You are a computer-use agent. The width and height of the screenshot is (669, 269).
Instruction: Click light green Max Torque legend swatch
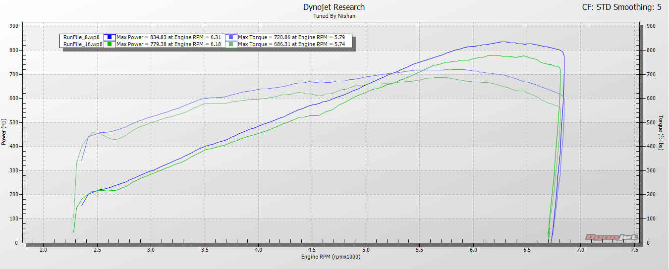(231, 44)
